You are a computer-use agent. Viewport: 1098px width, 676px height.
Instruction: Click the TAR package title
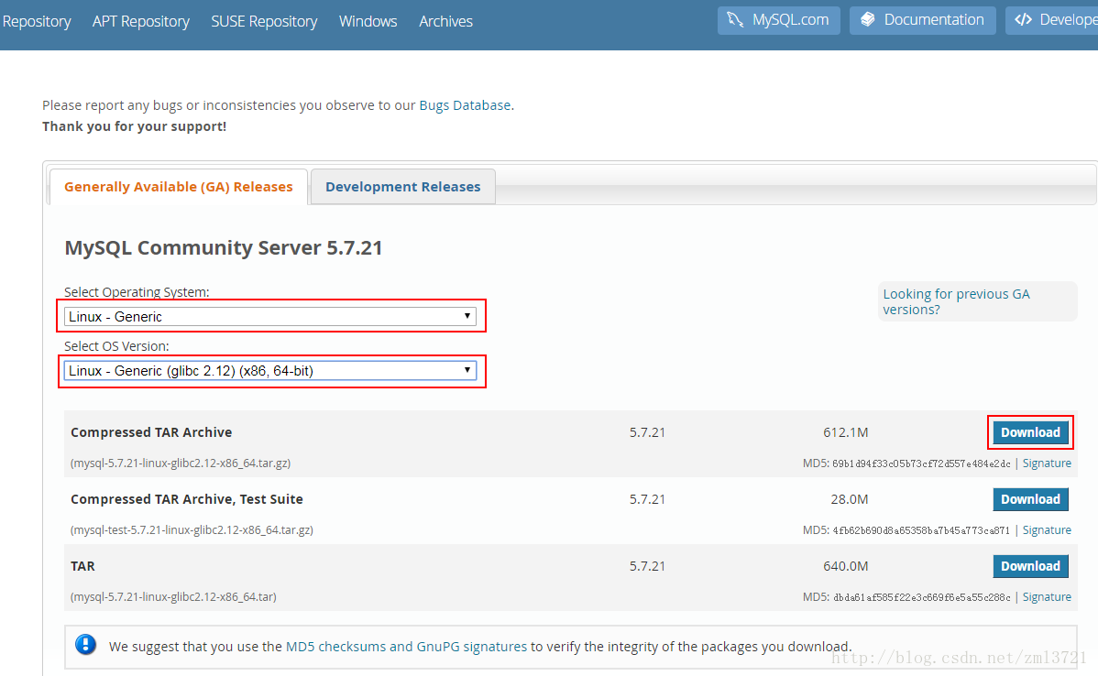82,566
